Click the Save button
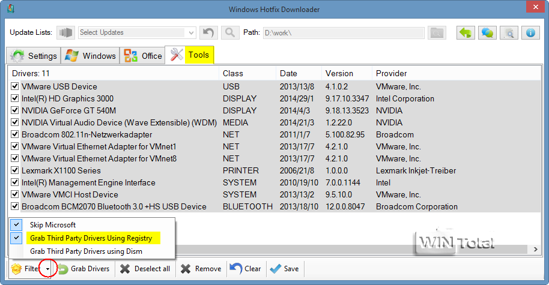The image size is (549, 285). pyautogui.click(x=285, y=269)
